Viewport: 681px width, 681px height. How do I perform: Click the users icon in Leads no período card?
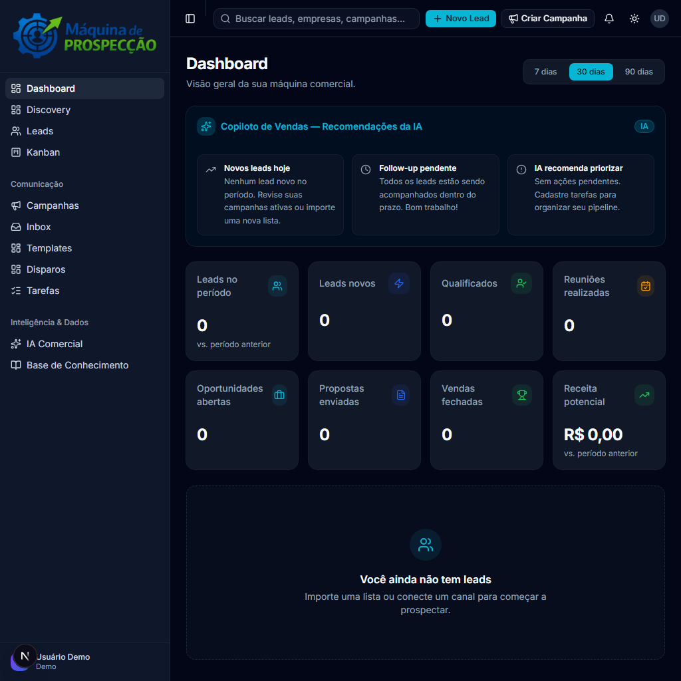277,286
